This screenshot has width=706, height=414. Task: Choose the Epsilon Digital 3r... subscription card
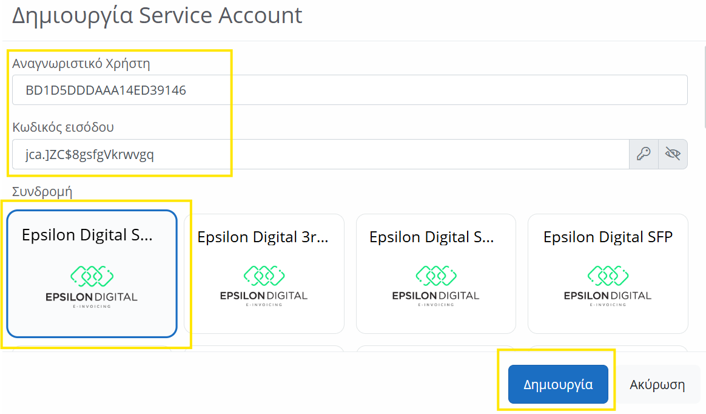tap(264, 273)
